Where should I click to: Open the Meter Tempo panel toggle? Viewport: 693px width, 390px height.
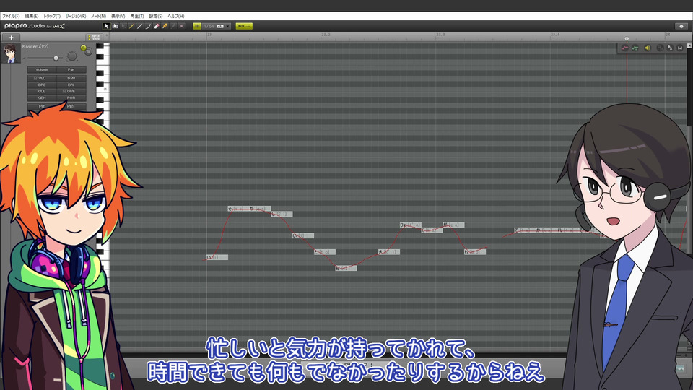point(94,38)
